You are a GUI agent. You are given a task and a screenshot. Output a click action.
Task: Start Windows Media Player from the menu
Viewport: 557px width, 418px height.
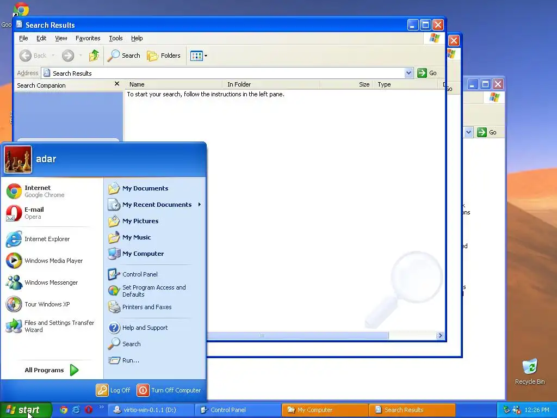coord(45,261)
